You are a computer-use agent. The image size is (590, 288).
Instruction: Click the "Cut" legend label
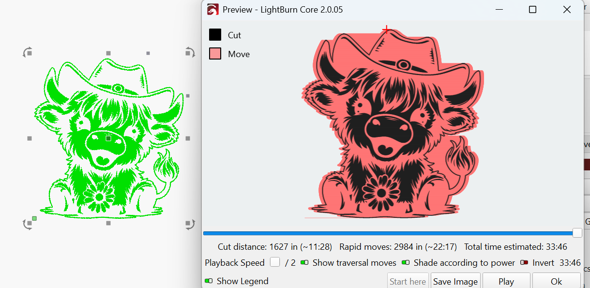(x=234, y=35)
